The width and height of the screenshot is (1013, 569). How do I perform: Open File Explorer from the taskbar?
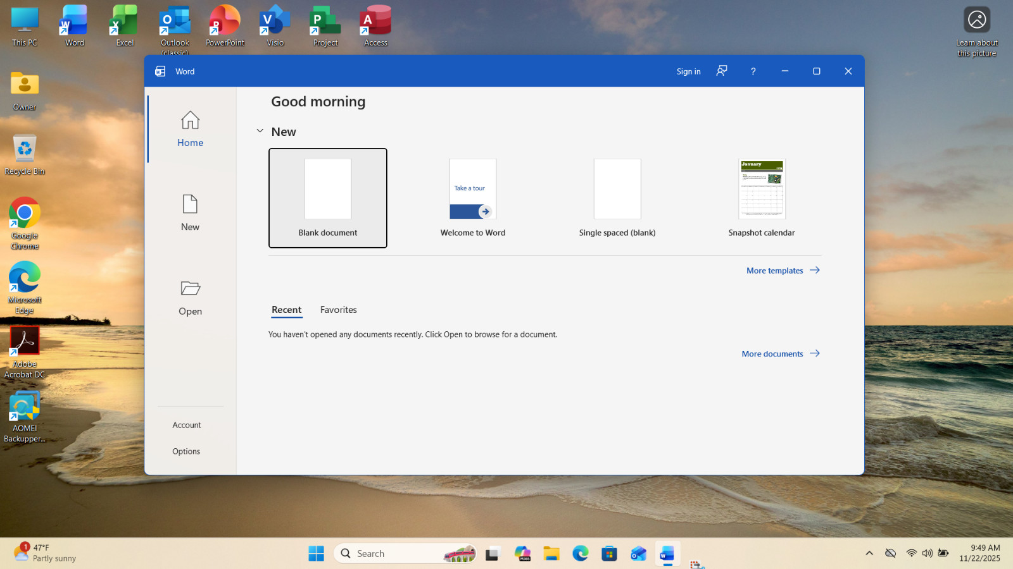pos(551,554)
